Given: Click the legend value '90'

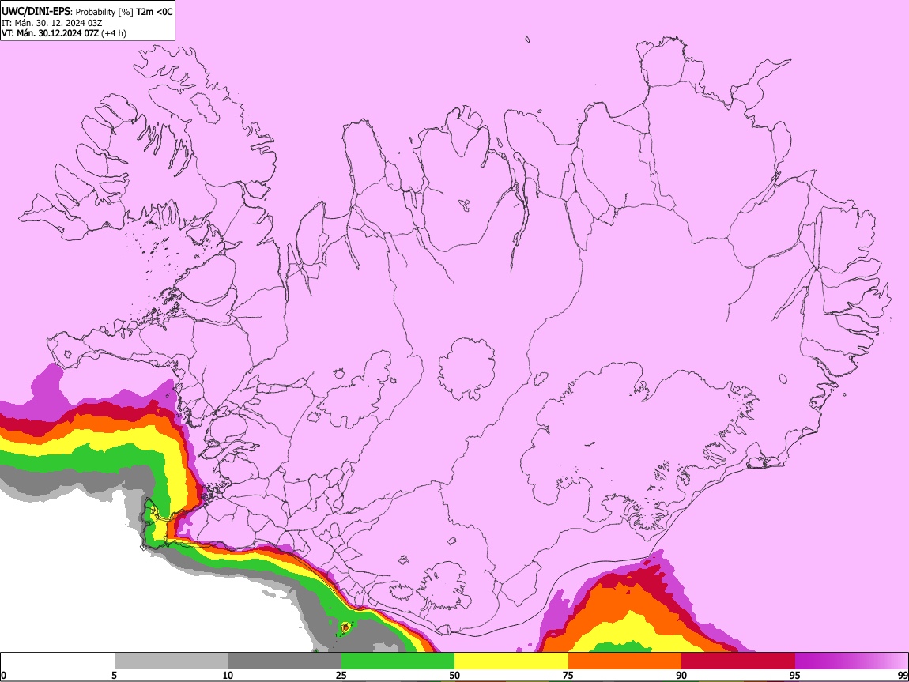Looking at the screenshot, I should click(x=681, y=676).
